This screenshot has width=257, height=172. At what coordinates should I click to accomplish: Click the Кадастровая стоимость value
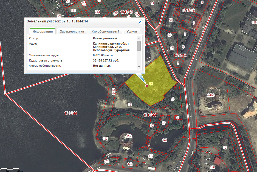106,60
